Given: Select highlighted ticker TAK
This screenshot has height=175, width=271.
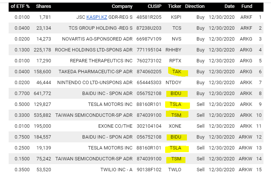Looking at the screenshot, I should click(x=177, y=72).
